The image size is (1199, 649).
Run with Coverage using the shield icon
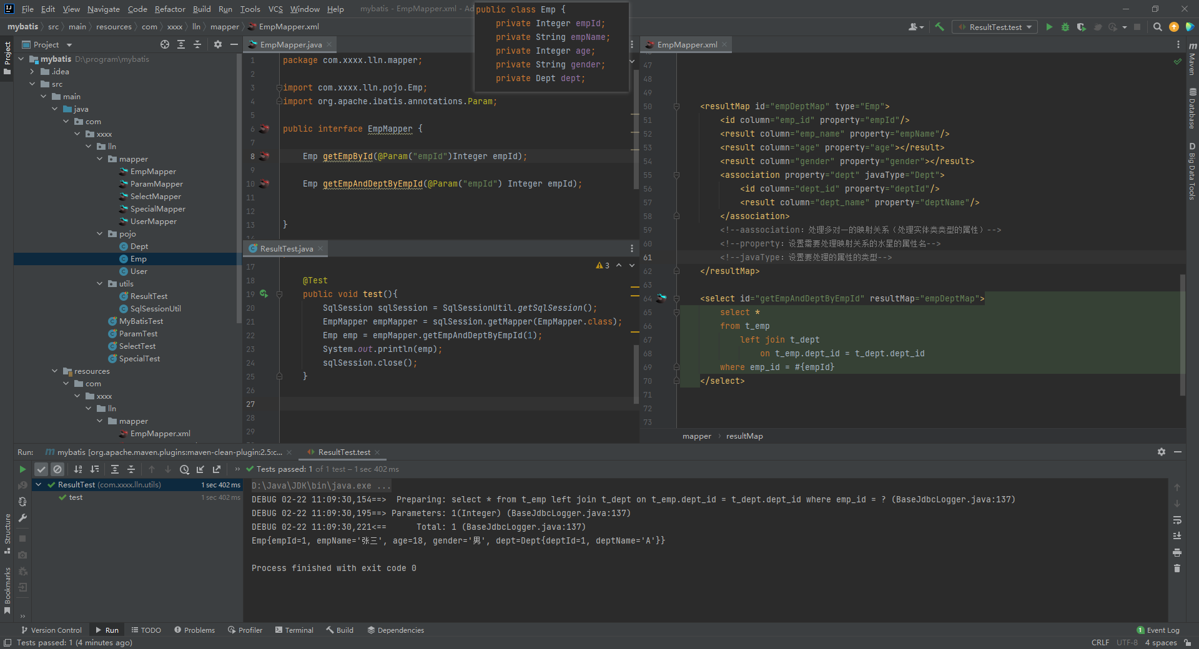[x=1082, y=27]
